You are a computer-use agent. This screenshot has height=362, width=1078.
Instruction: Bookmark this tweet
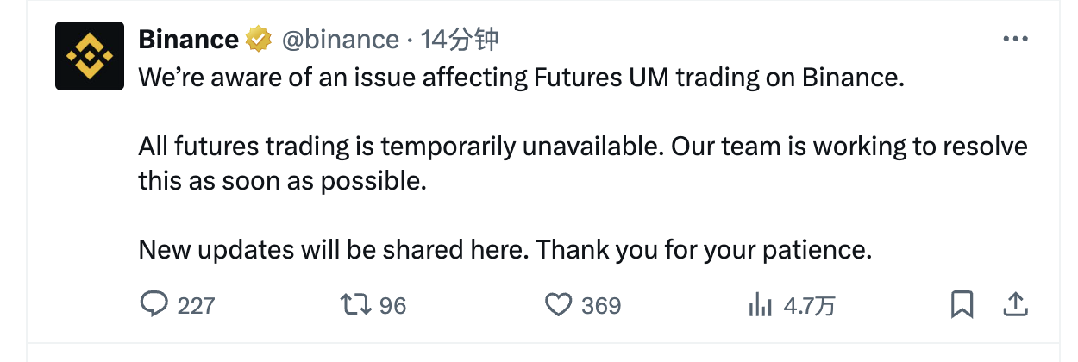962,304
